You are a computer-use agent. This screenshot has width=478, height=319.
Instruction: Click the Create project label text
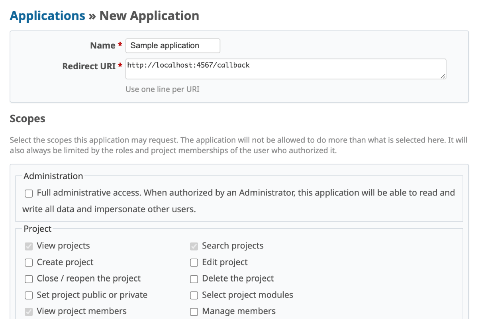[65, 262]
